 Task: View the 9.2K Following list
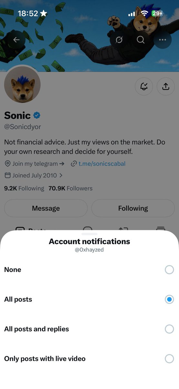24,188
